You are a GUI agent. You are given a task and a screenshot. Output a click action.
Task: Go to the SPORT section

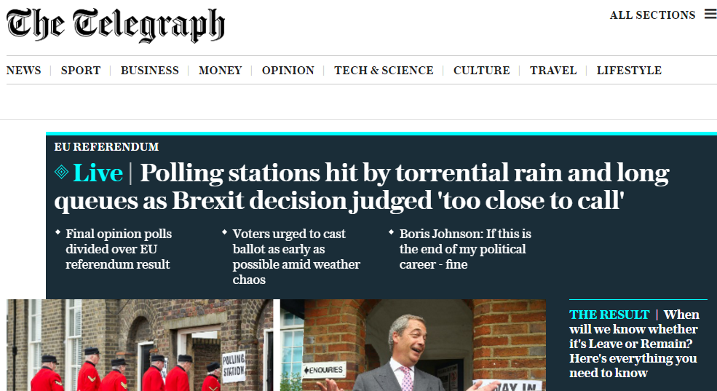pos(81,71)
